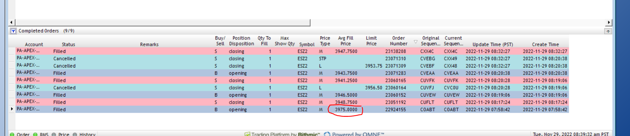
Task: Click the limit price 3953.75 cell
Action: click(374, 66)
